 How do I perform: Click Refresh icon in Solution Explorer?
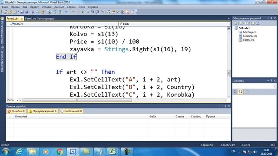(247, 23)
